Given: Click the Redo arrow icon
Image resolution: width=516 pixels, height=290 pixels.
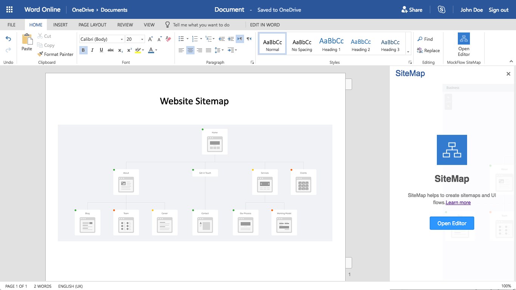Looking at the screenshot, I should point(8,50).
